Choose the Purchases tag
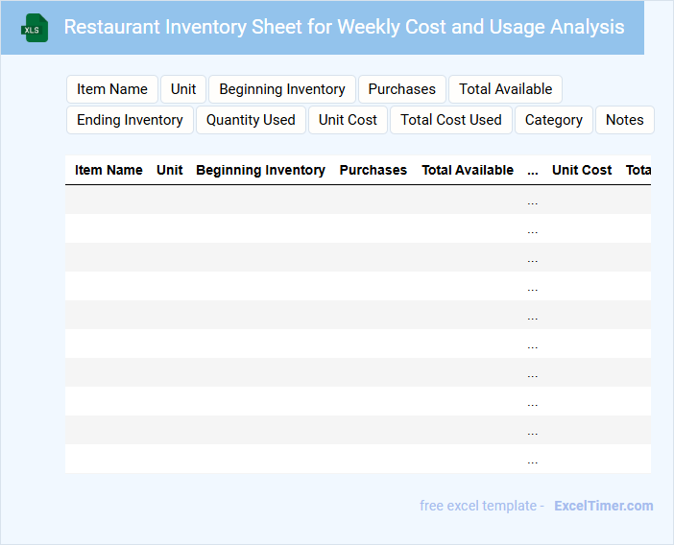Image resolution: width=674 pixels, height=545 pixels. click(401, 89)
